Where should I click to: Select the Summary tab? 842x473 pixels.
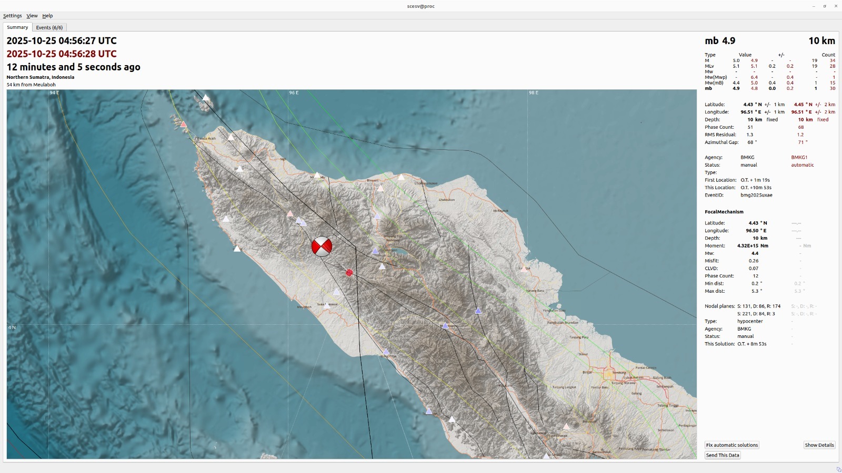(x=17, y=27)
